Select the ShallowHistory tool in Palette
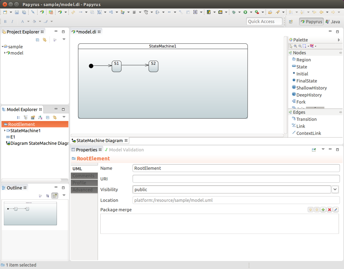The width and height of the screenshot is (344, 269). (x=309, y=88)
